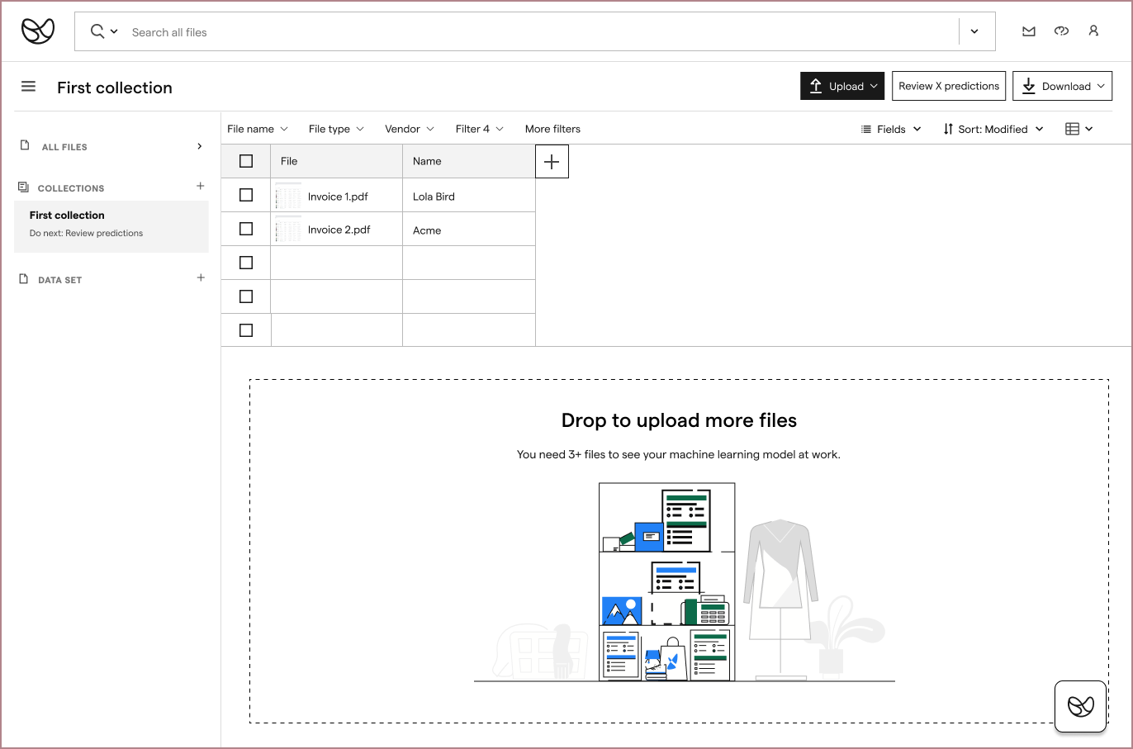The width and height of the screenshot is (1133, 749).
Task: Open the More filters menu
Action: pyautogui.click(x=552, y=129)
